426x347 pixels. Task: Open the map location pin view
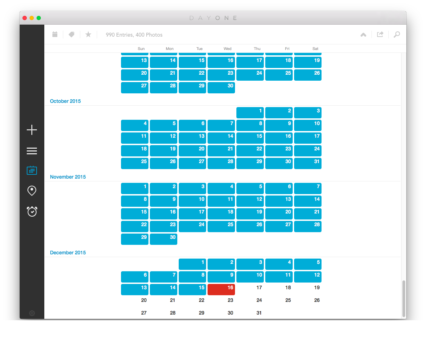point(32,191)
